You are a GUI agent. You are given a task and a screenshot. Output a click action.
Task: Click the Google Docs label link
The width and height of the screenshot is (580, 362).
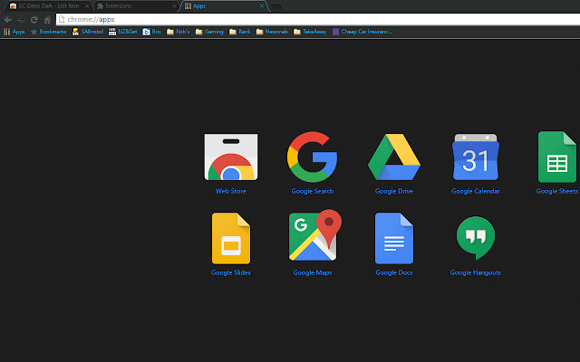tap(394, 272)
